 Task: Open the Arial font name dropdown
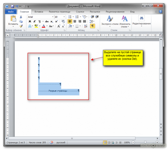coord(41,17)
